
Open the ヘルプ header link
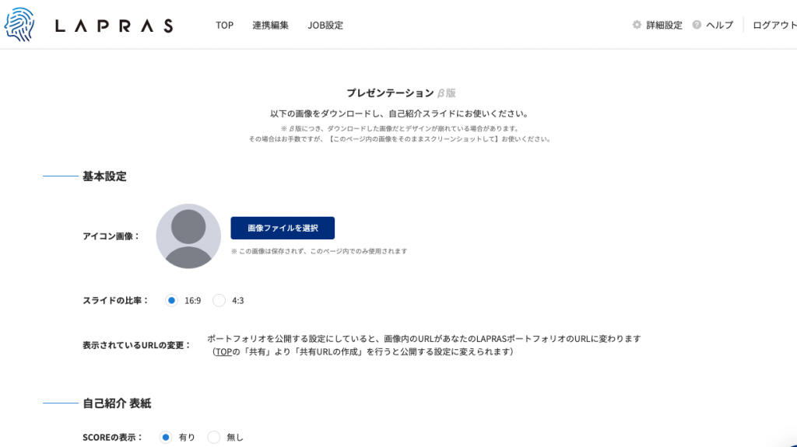[720, 26]
